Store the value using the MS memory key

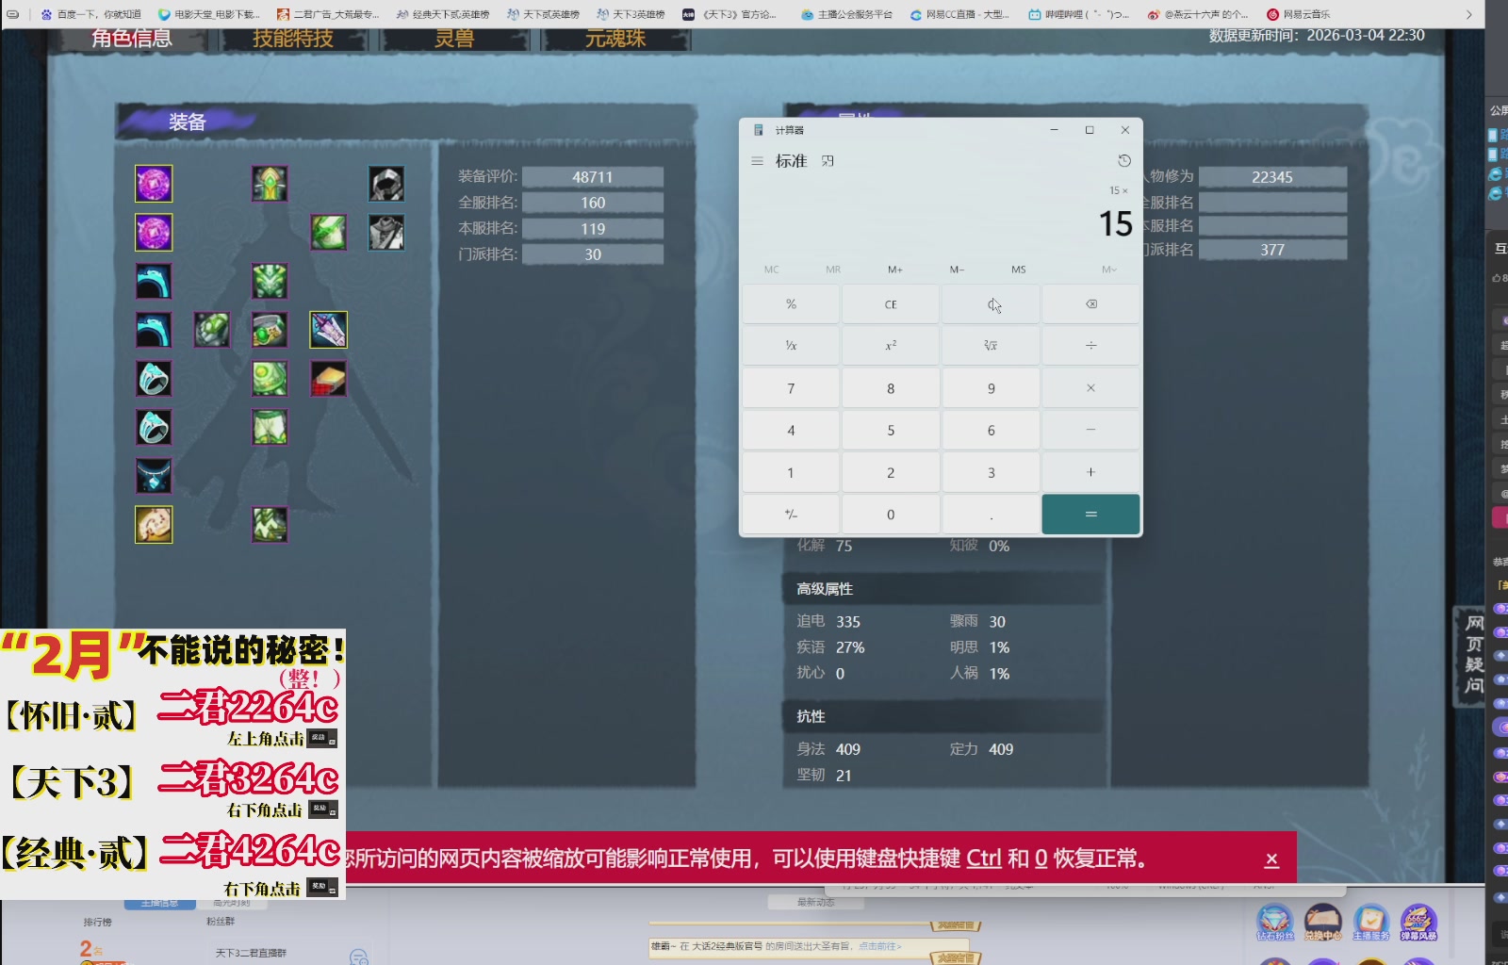(x=1018, y=270)
